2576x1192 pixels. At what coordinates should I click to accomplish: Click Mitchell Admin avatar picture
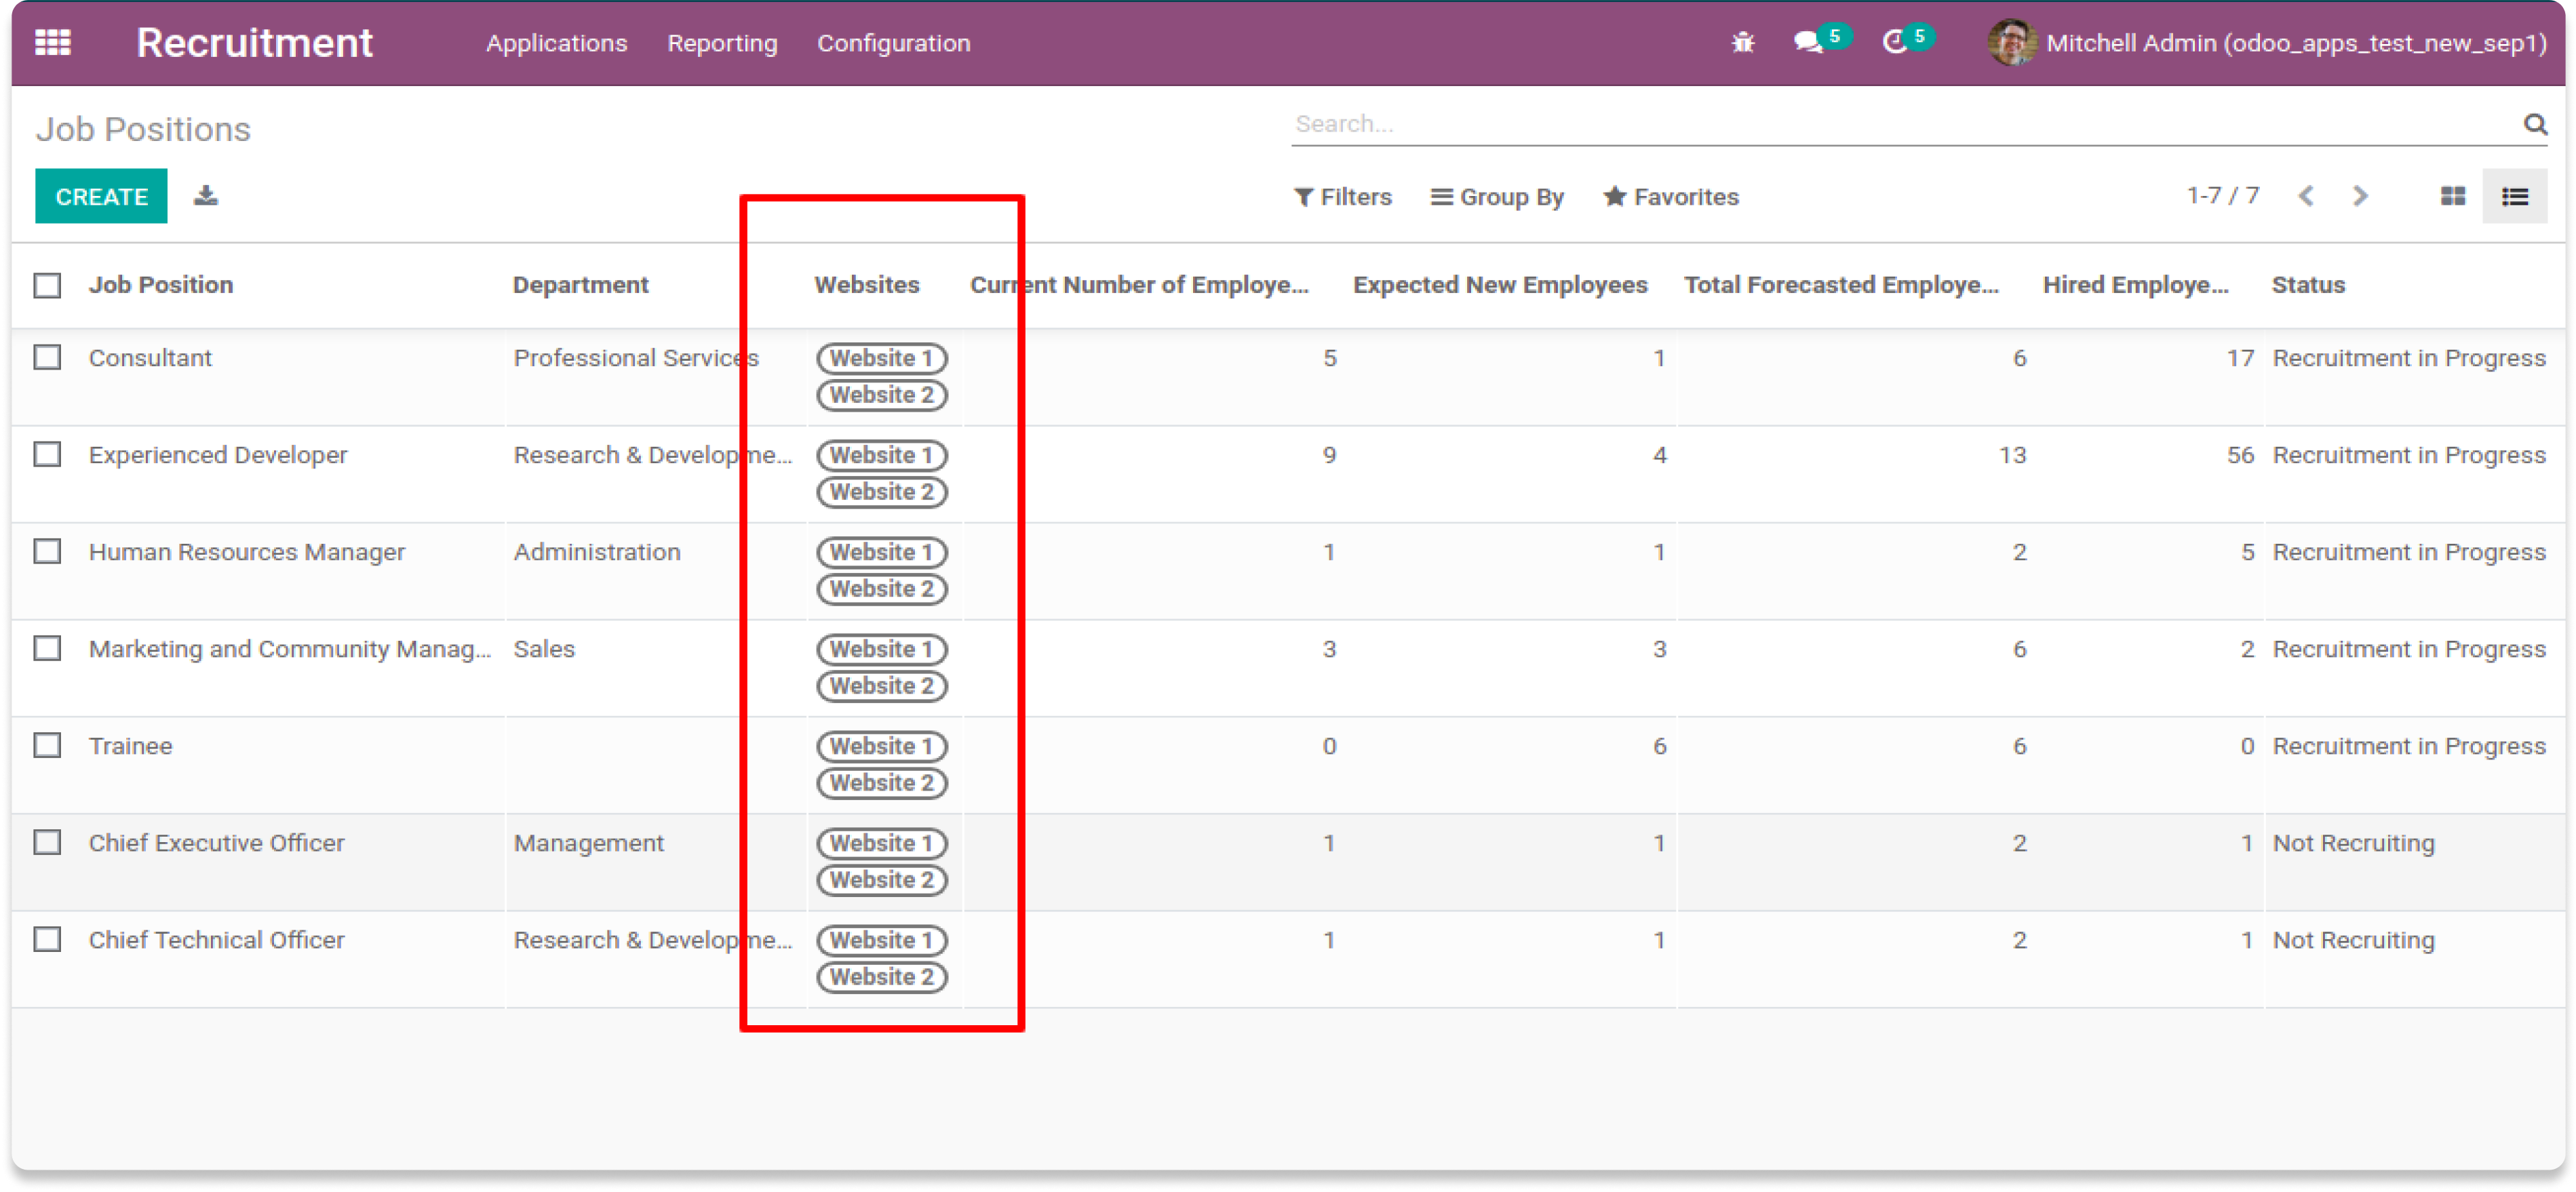click(2011, 42)
